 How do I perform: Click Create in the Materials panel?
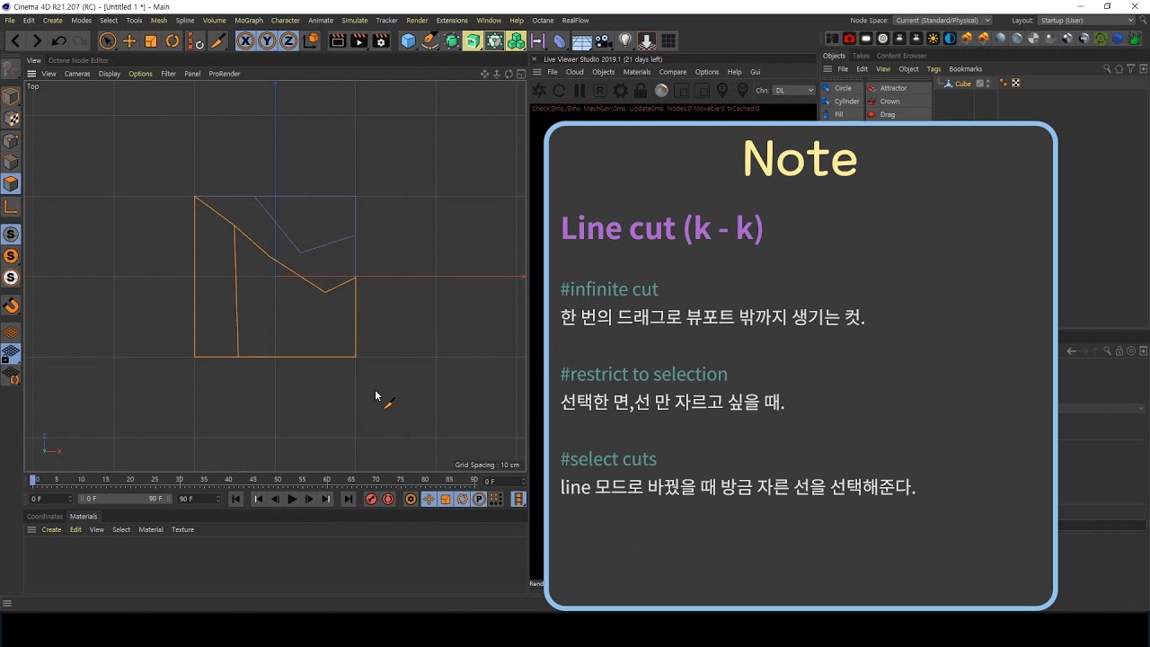pos(51,529)
